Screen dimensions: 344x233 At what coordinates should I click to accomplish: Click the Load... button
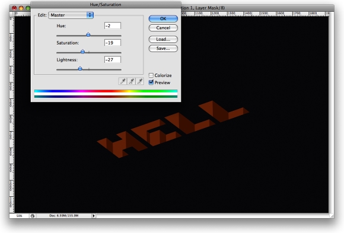tap(163, 39)
